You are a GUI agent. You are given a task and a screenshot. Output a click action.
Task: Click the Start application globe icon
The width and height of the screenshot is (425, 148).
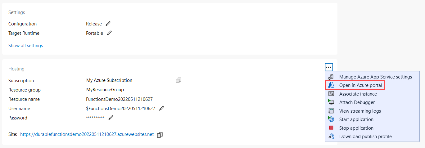(x=331, y=119)
